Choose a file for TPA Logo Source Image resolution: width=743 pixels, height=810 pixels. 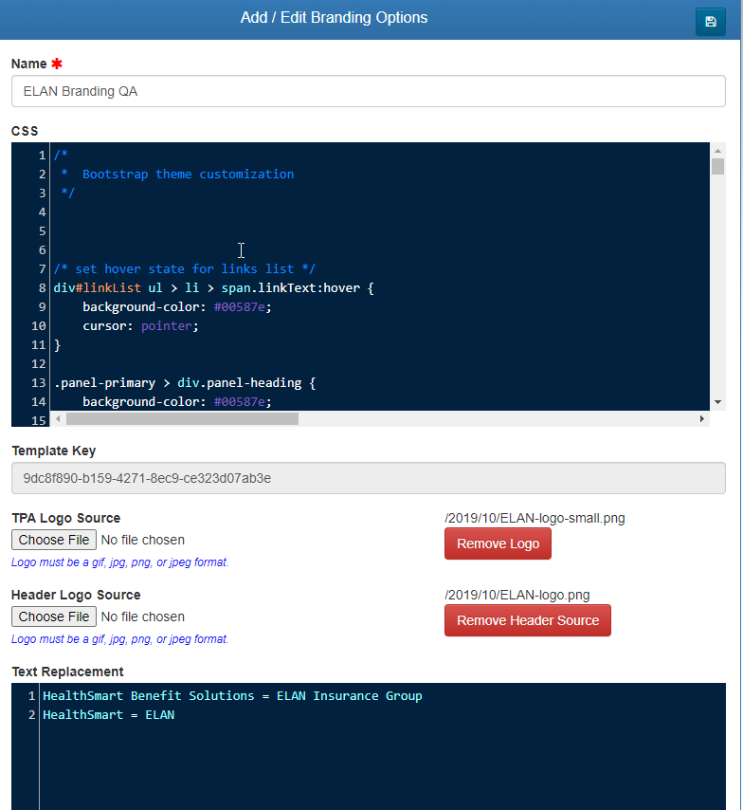pos(54,540)
